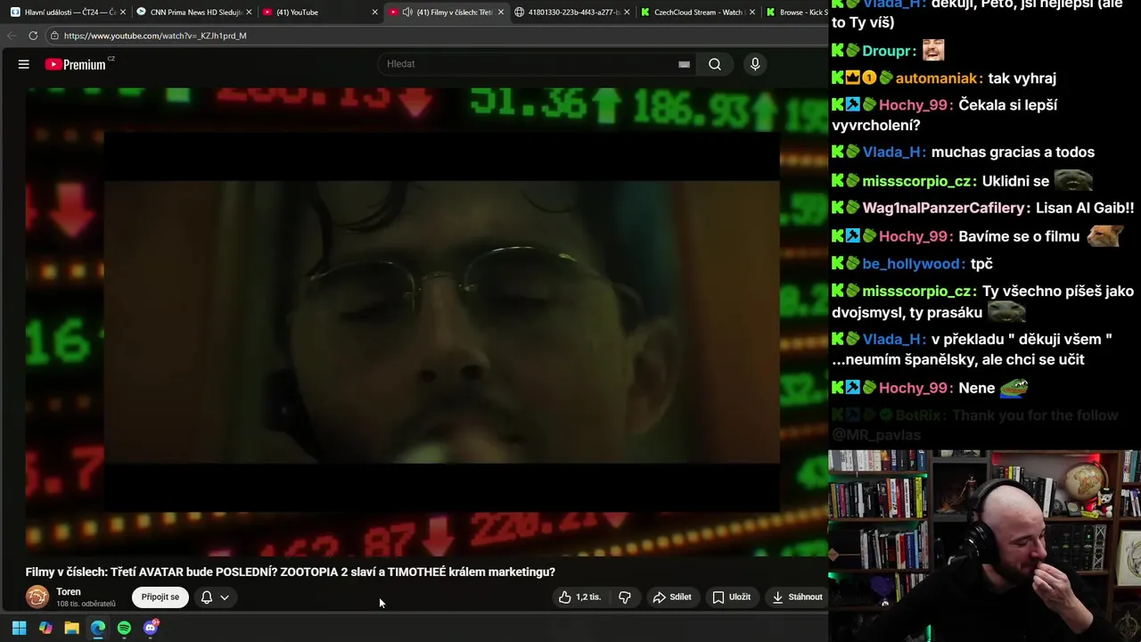Dislike the video with thumbs down

click(x=625, y=597)
